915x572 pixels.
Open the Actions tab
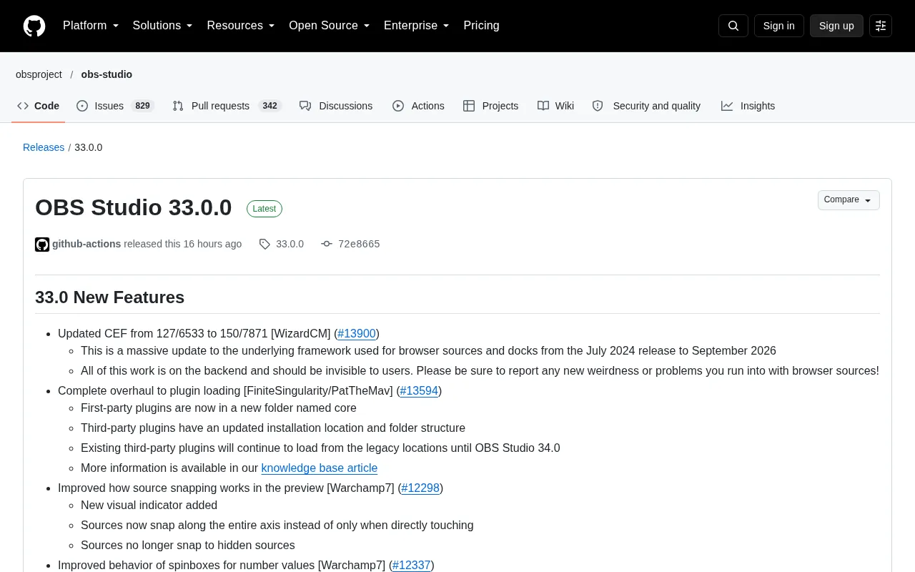click(x=418, y=106)
